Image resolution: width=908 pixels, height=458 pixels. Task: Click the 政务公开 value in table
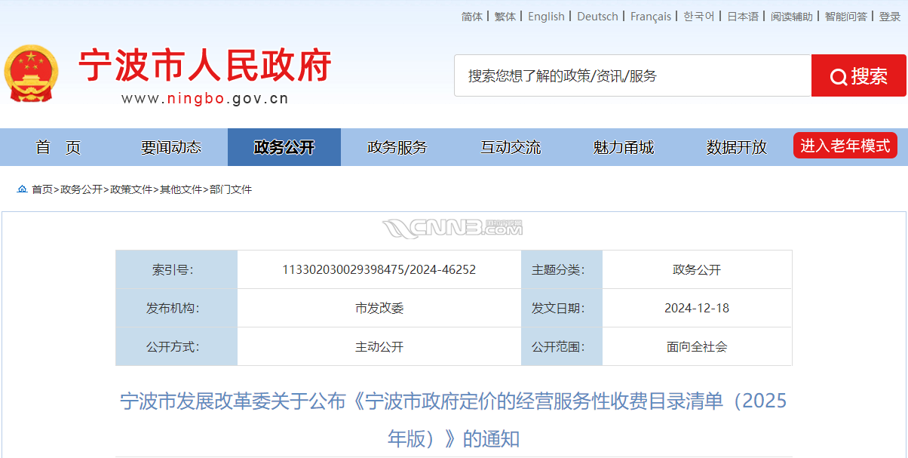(697, 269)
